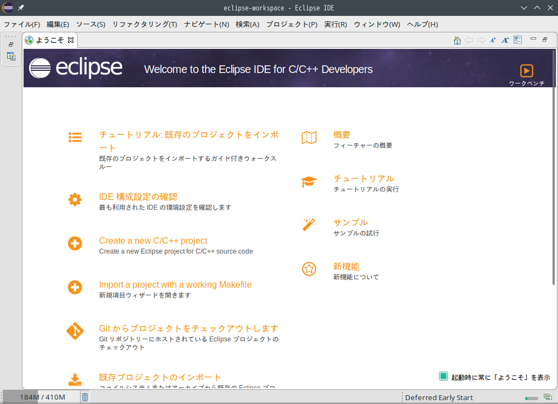Open the 編集(E) menu

coord(58,24)
